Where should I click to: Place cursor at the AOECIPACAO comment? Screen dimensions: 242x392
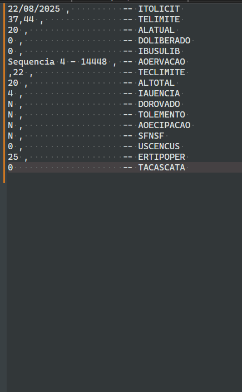pyautogui.click(x=164, y=125)
